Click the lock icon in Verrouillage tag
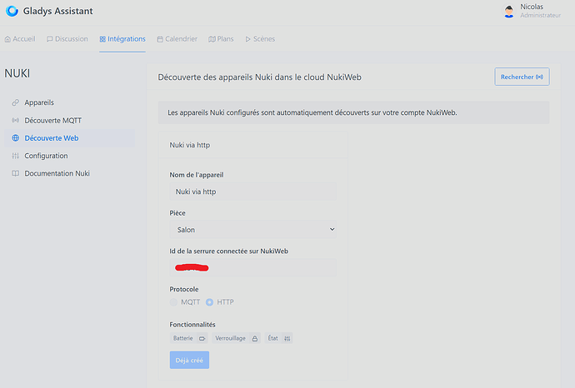This screenshot has height=388, width=575. tap(254, 339)
